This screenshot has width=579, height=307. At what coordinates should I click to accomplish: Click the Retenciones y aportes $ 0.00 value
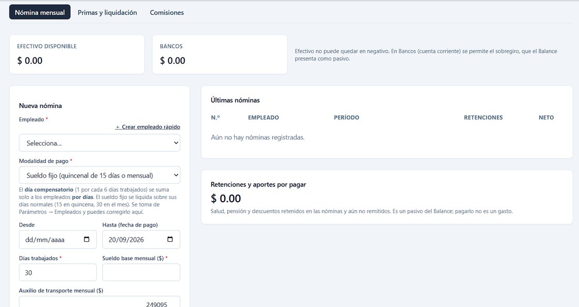click(226, 199)
